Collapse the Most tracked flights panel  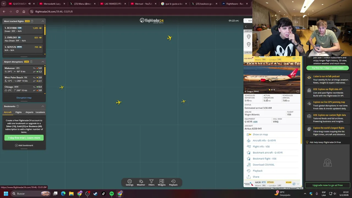[x=43, y=21]
